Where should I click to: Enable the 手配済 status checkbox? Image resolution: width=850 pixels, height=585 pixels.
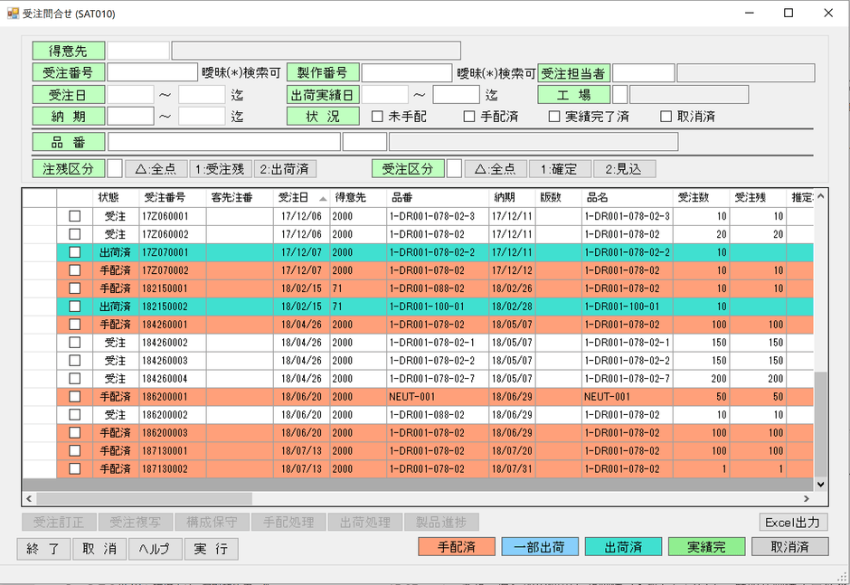pos(469,117)
